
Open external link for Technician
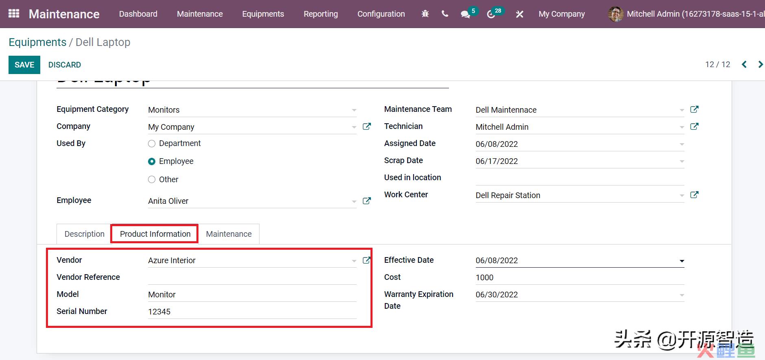click(x=694, y=127)
